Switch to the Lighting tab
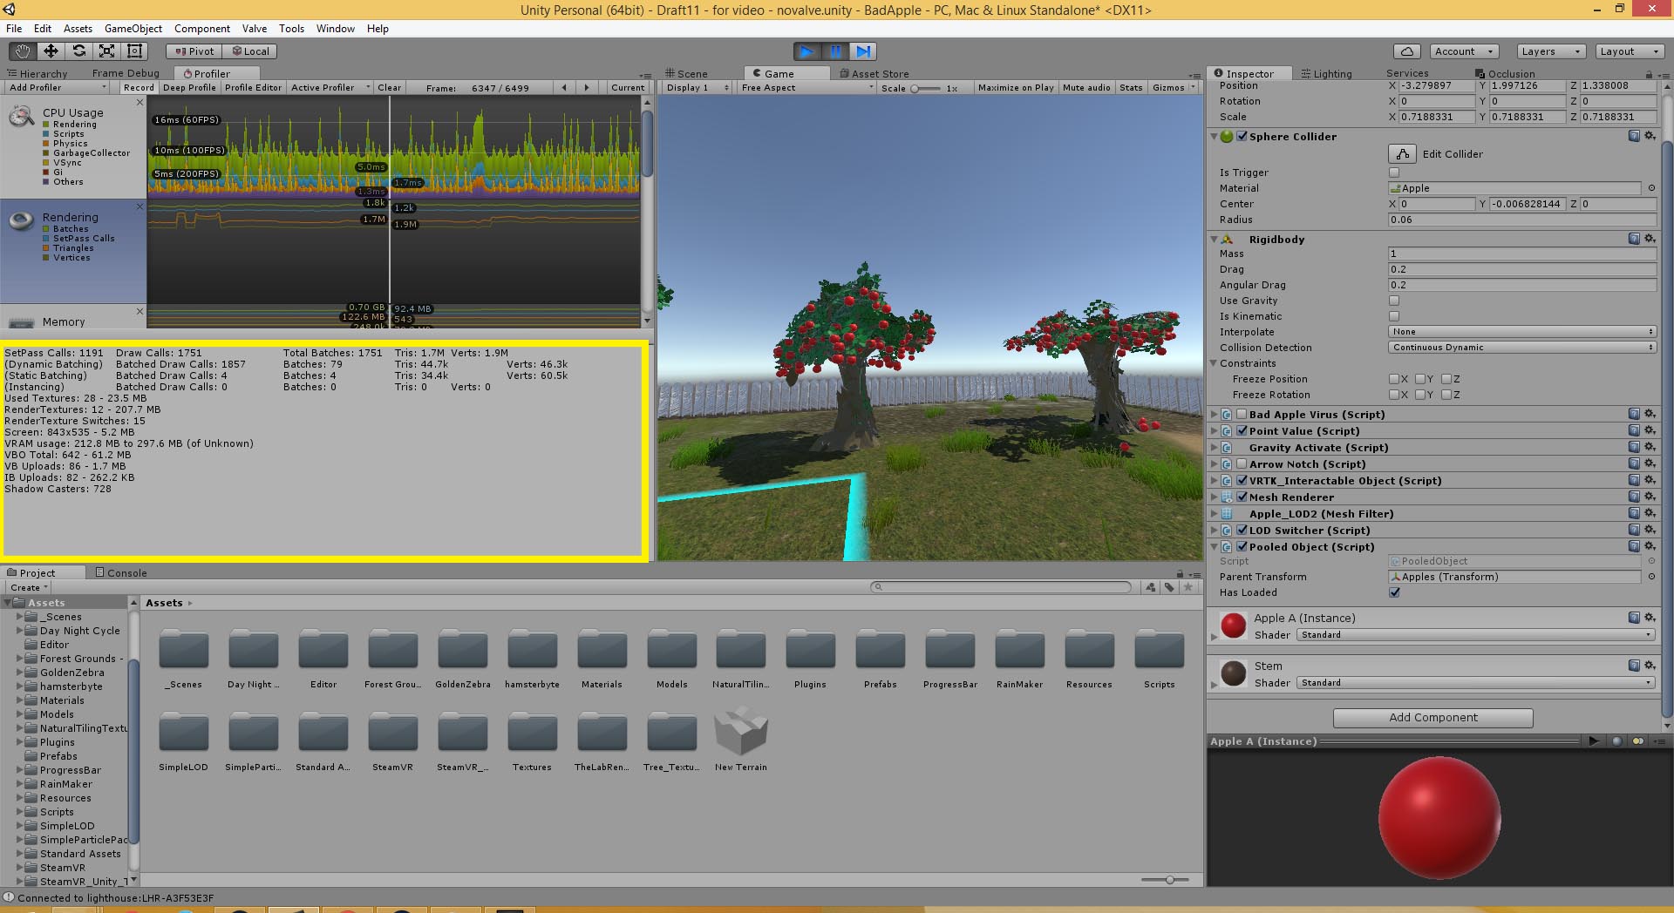This screenshot has width=1674, height=913. coord(1327,74)
